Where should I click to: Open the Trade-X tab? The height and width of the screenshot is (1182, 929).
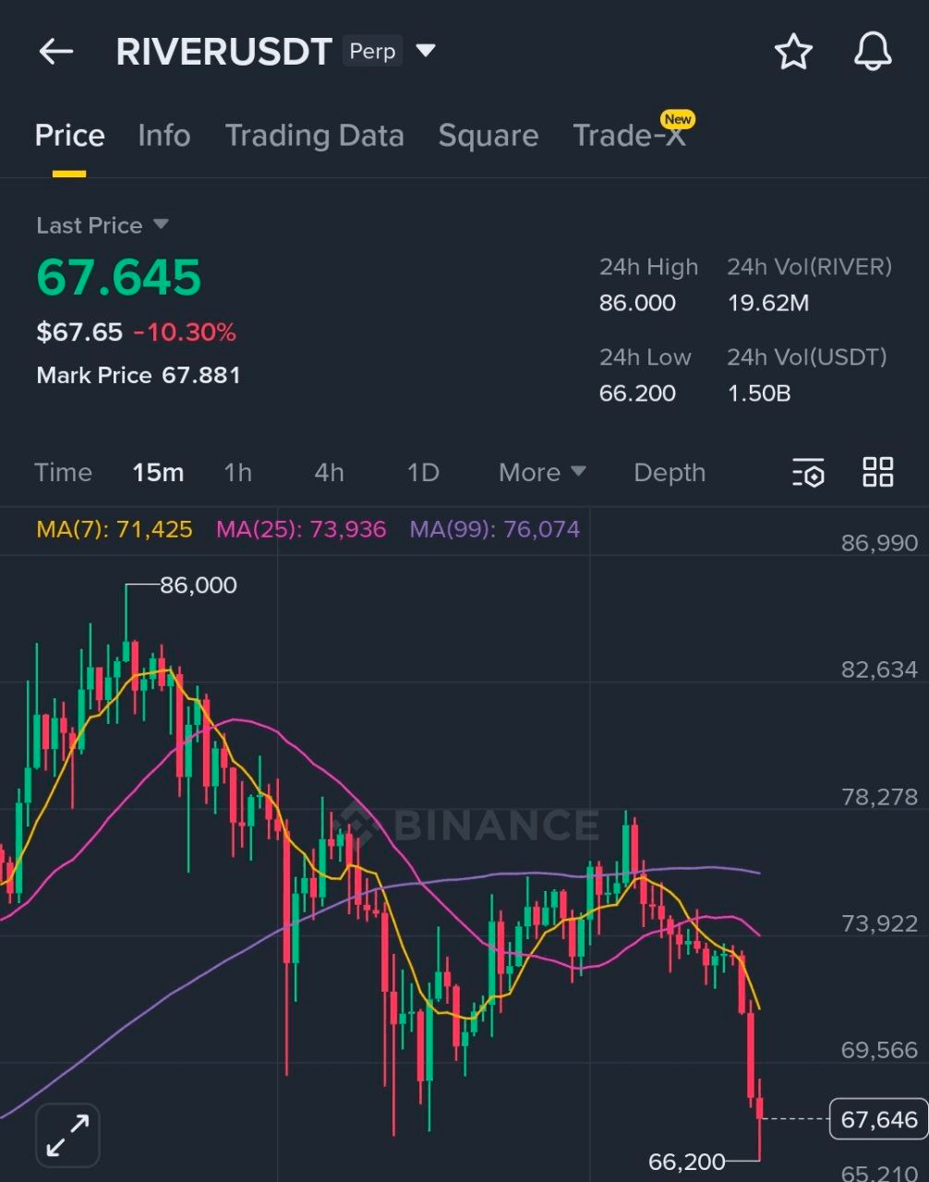pos(629,136)
